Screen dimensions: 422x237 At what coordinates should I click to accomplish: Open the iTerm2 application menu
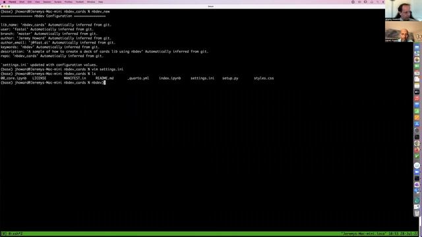(12, 2)
